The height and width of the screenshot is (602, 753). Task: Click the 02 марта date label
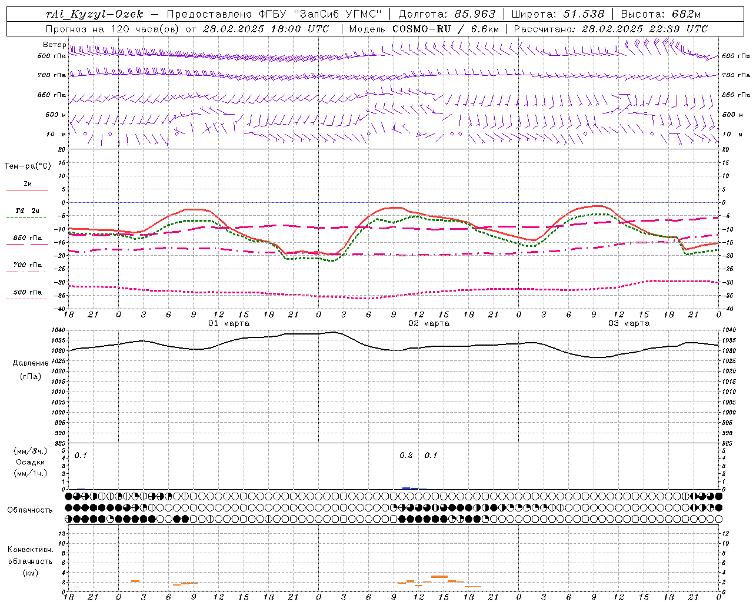point(429,323)
